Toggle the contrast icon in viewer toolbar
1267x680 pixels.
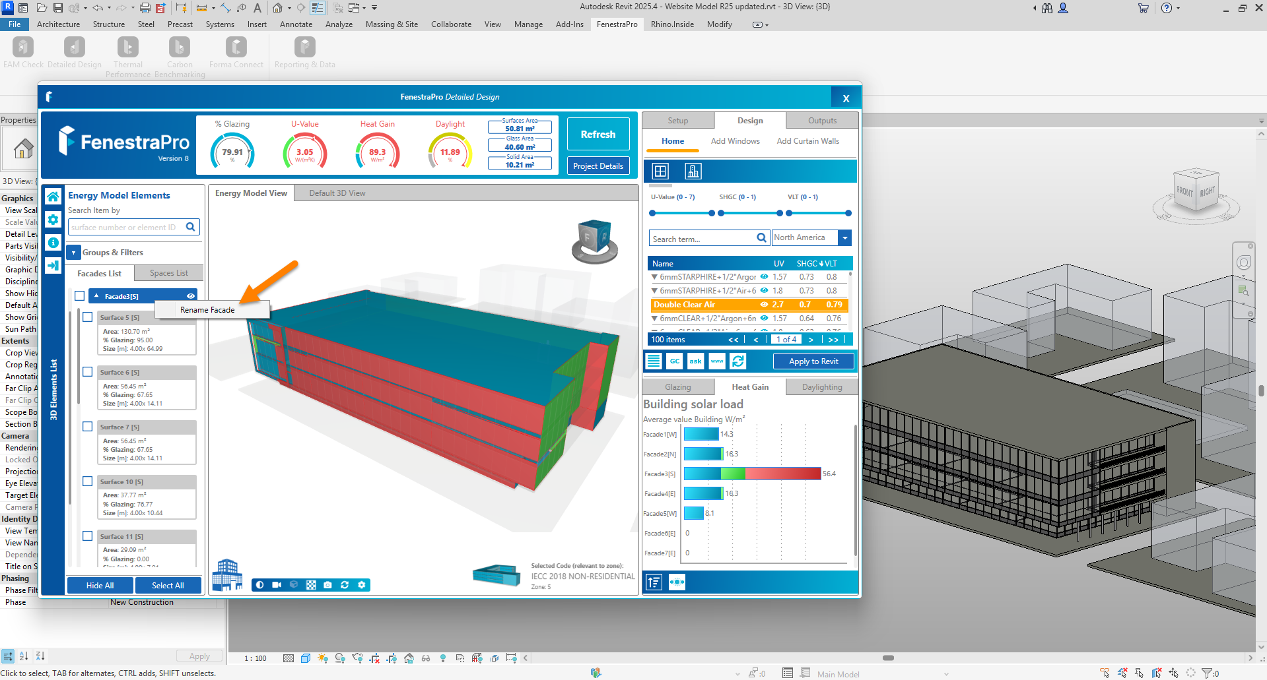click(260, 585)
